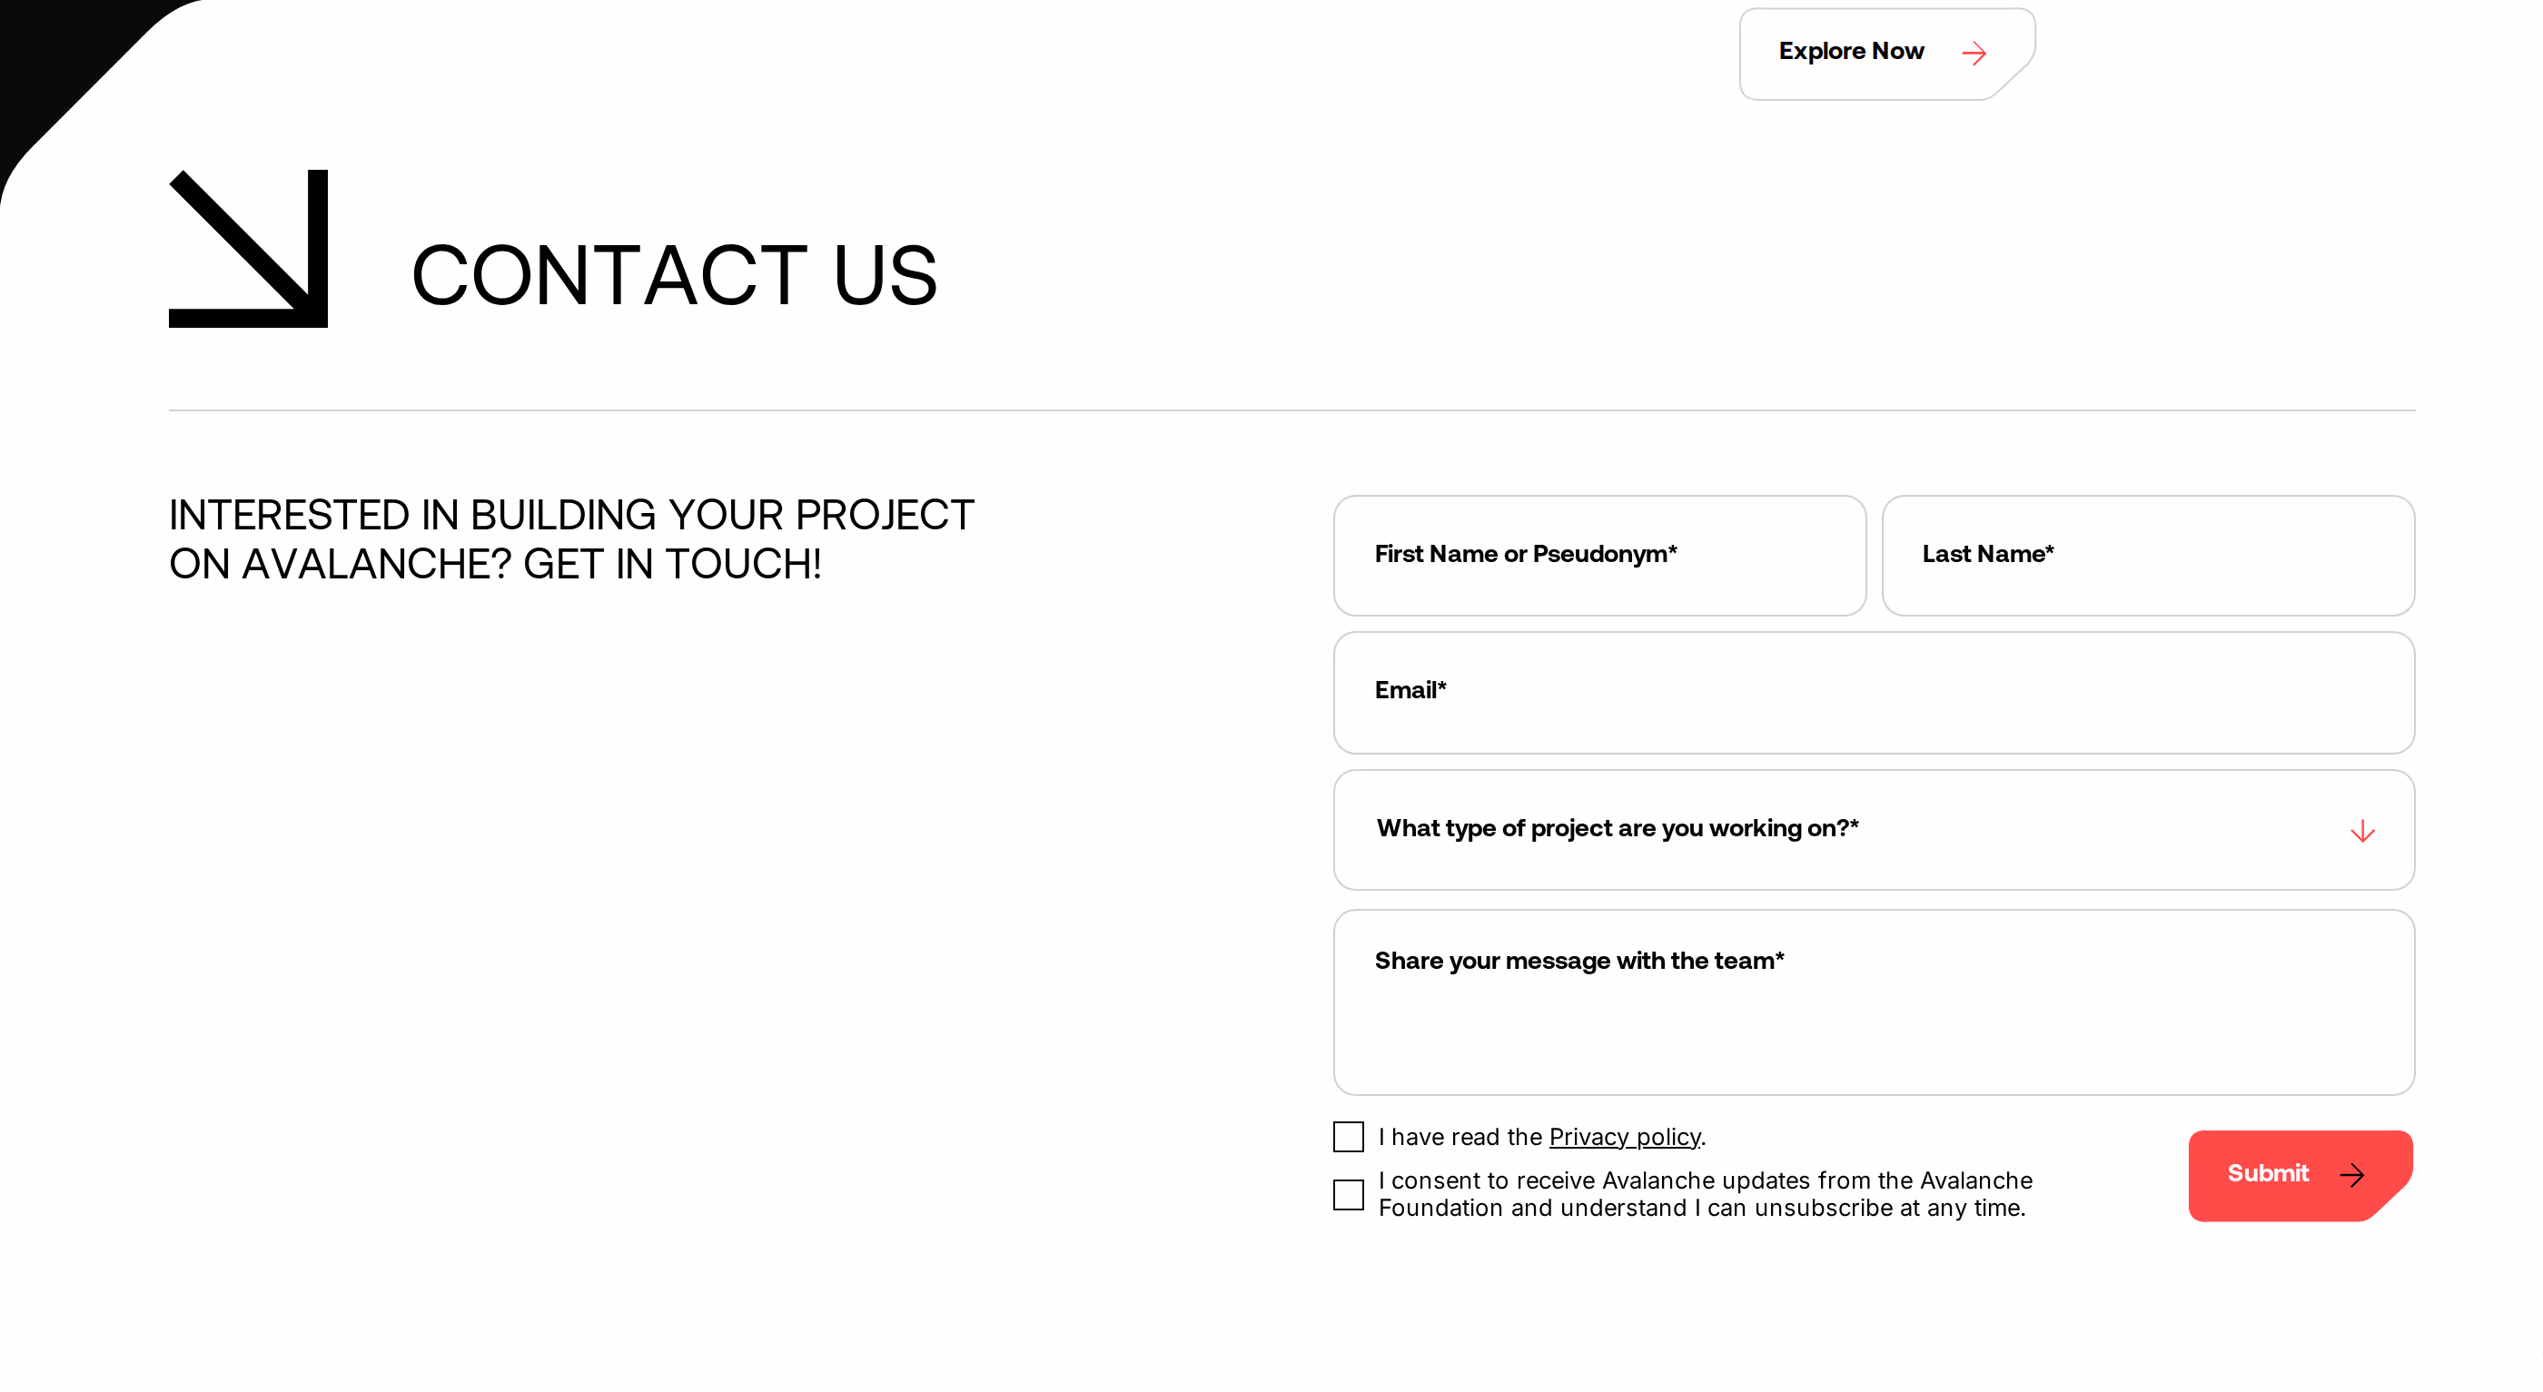Click the 'I consent to receive Avalanche updates' label
2543x1392 pixels.
tap(1705, 1195)
